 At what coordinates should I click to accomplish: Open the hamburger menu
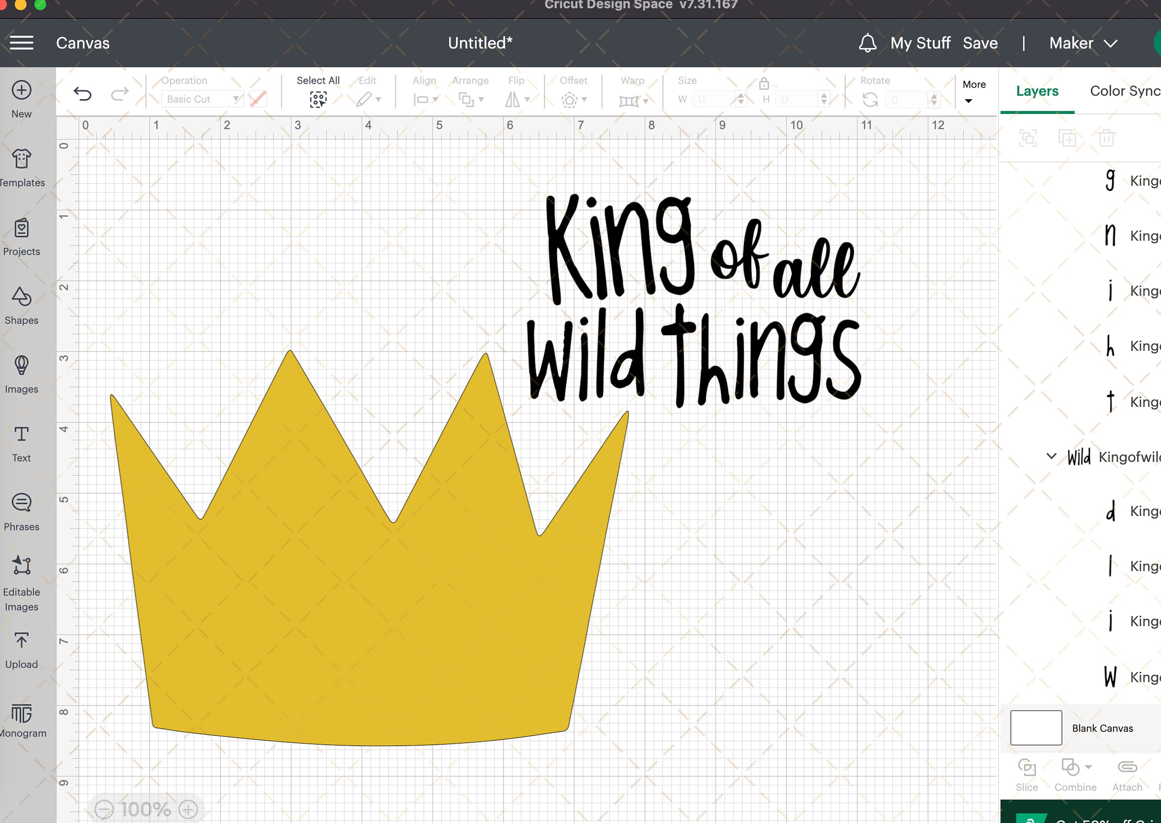click(x=22, y=43)
